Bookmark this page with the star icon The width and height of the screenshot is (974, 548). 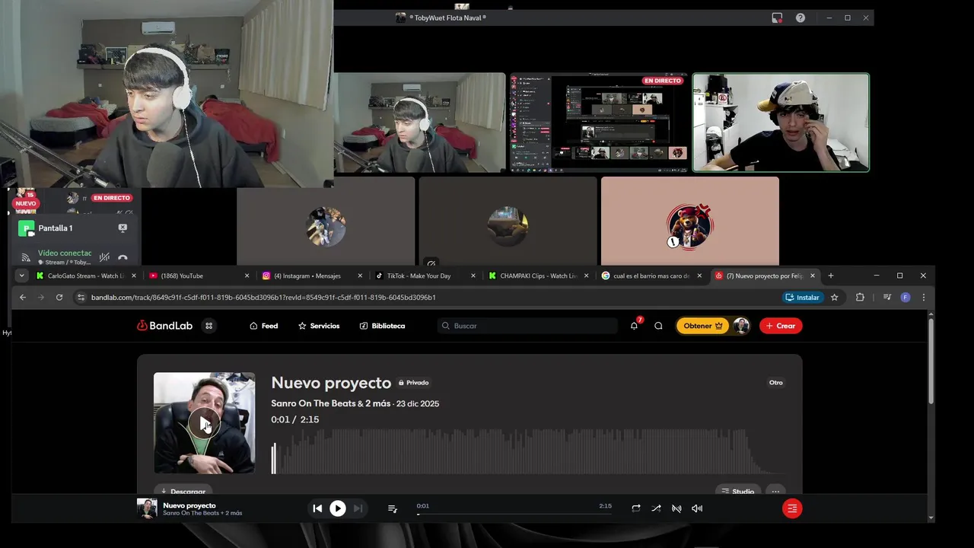click(835, 298)
